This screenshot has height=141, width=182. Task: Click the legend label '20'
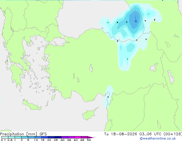[x=49, y=140]
